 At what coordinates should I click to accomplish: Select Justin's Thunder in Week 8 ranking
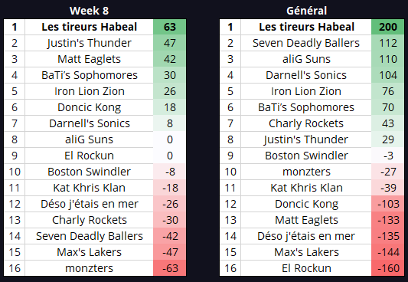[90, 43]
